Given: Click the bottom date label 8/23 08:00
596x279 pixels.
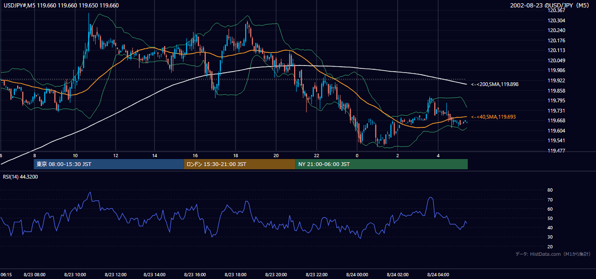Looking at the screenshot, I should (x=35, y=275).
